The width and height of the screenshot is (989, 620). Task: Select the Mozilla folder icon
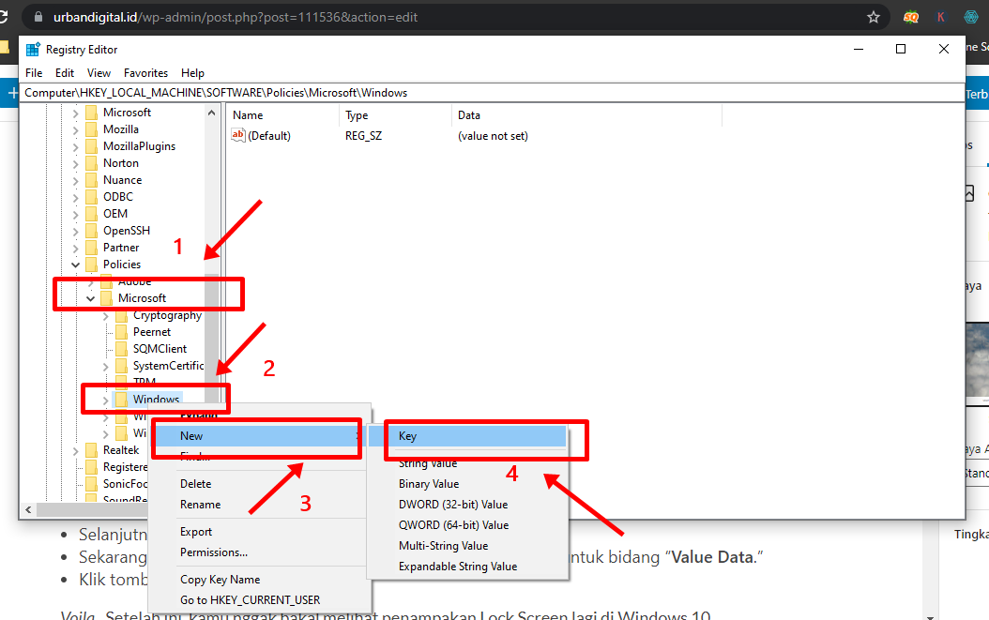pos(91,129)
